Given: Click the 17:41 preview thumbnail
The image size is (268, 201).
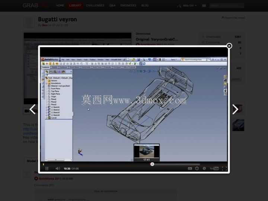Looking at the screenshot, I should (147, 153).
